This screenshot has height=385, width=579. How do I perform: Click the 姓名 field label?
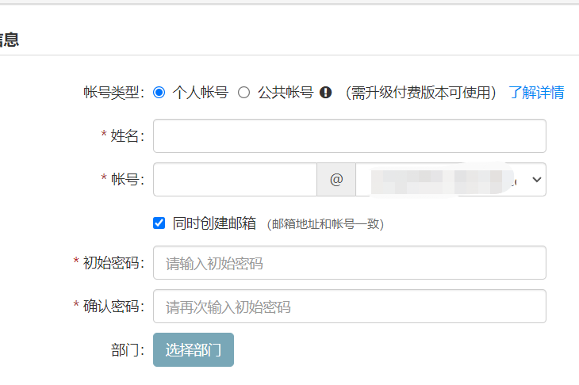(125, 136)
